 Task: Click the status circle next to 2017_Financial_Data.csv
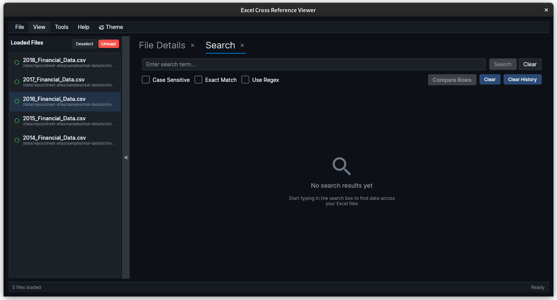pyautogui.click(x=17, y=82)
